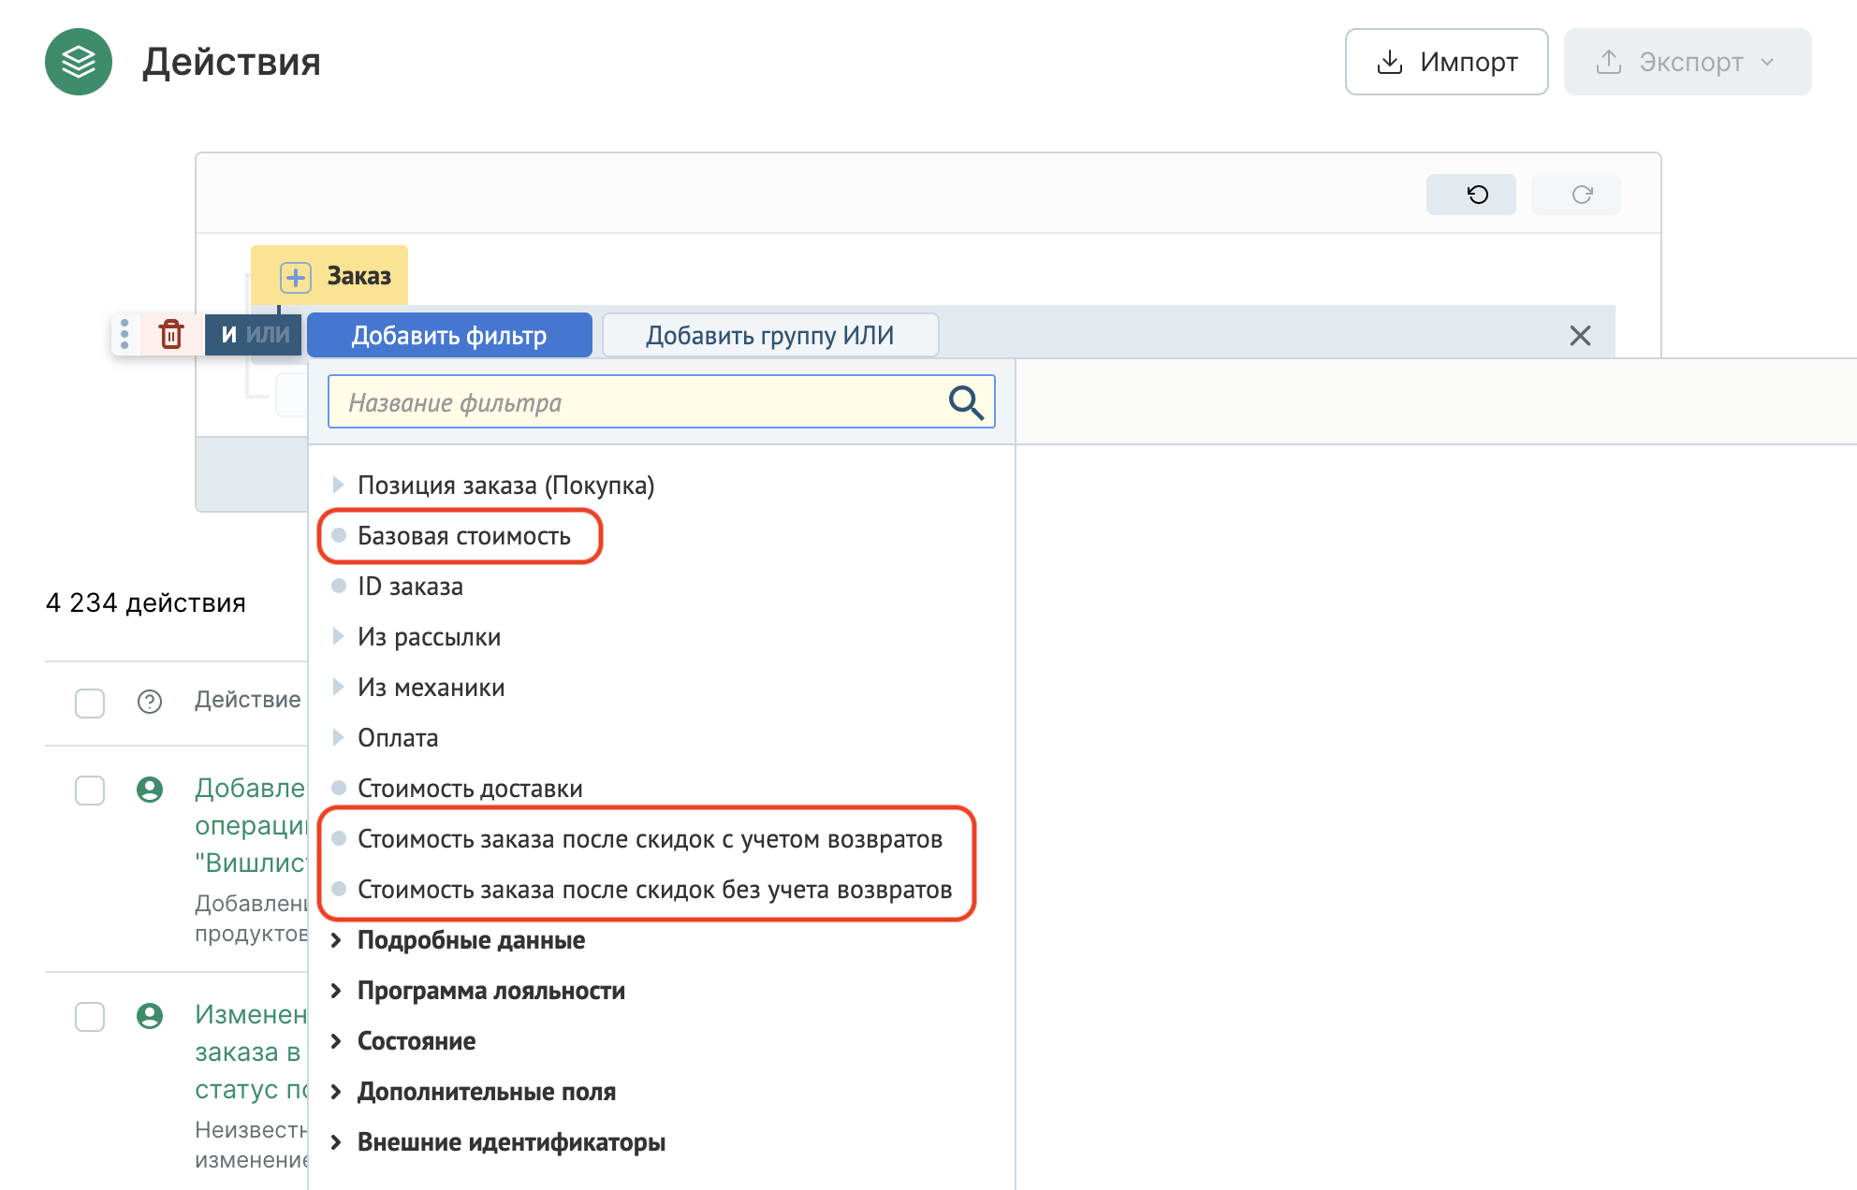Viewport: 1857px width, 1190px height.
Task: Select the И logic toggle
Action: 228,334
